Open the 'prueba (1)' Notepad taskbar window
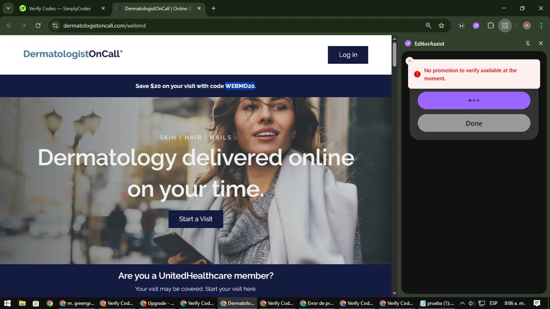Viewport: 550px width, 309px height. (x=437, y=303)
